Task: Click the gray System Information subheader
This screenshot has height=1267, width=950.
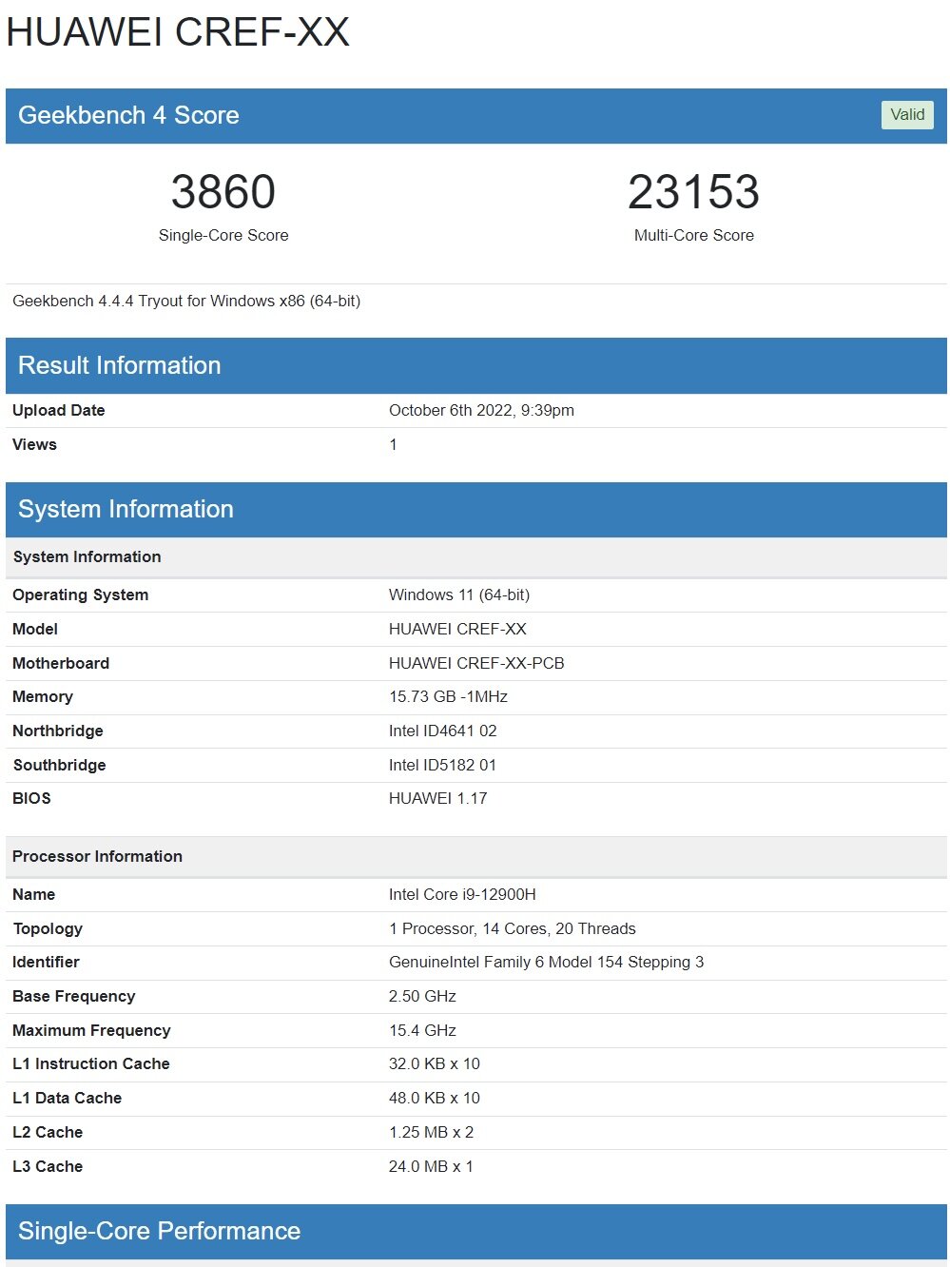Action: click(x=476, y=557)
